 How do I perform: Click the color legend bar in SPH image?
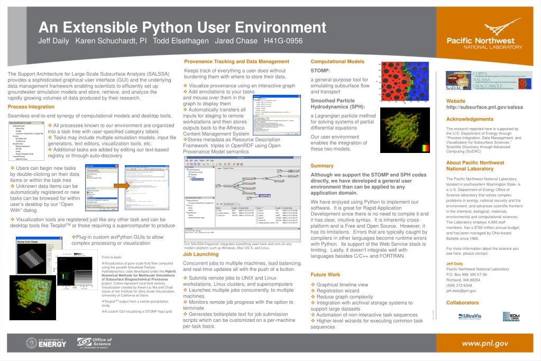[426, 148]
